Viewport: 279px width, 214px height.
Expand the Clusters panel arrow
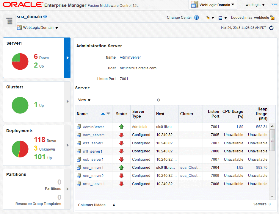coord(68,101)
